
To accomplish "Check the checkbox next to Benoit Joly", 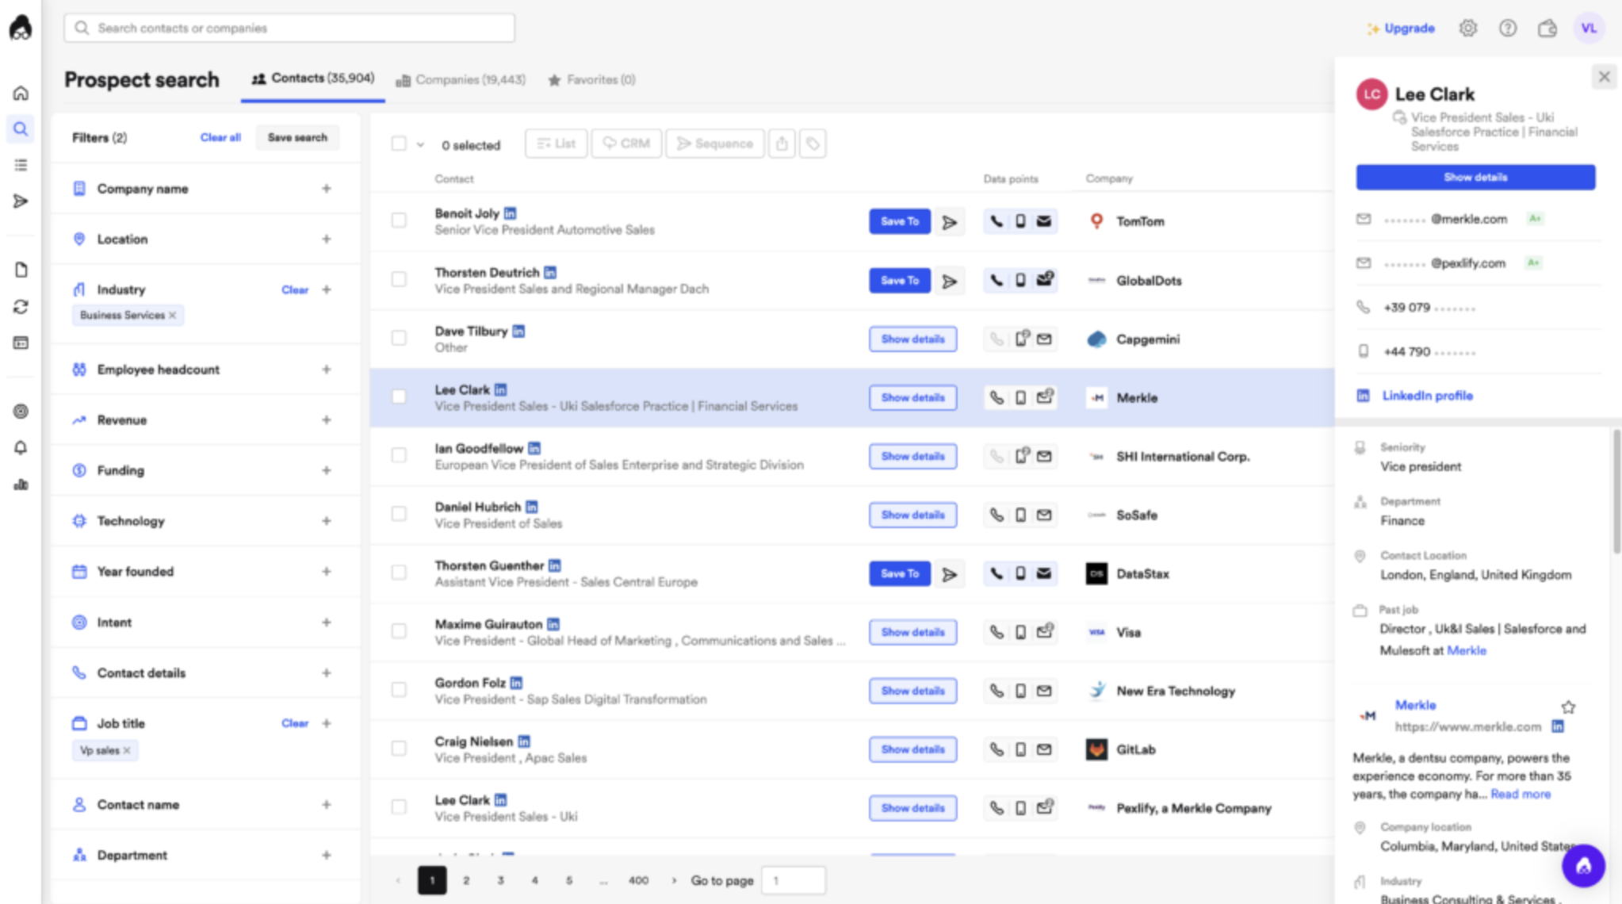I will click(x=399, y=220).
